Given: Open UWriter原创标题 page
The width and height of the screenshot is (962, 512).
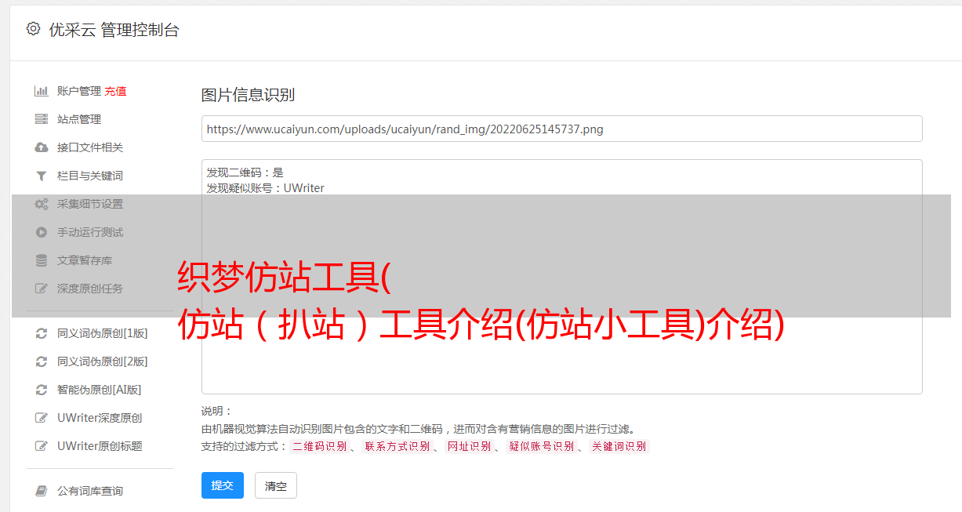Looking at the screenshot, I should (100, 446).
